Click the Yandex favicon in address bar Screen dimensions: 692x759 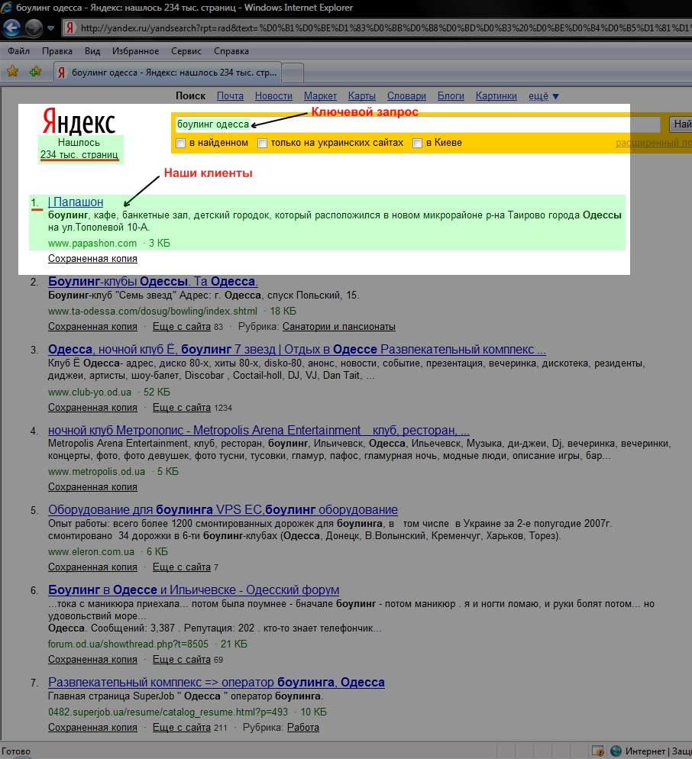70,28
